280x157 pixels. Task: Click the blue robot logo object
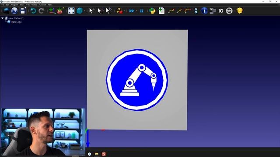137,80
